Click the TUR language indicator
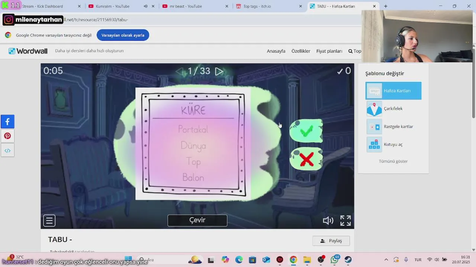The image size is (476, 267). [x=418, y=260]
